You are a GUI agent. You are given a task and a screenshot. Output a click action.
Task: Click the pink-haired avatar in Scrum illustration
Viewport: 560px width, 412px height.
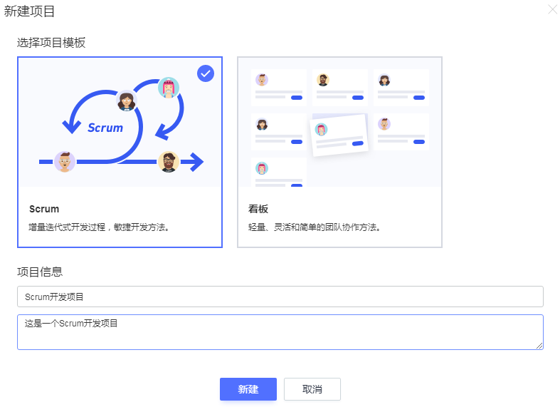pyautogui.click(x=169, y=88)
